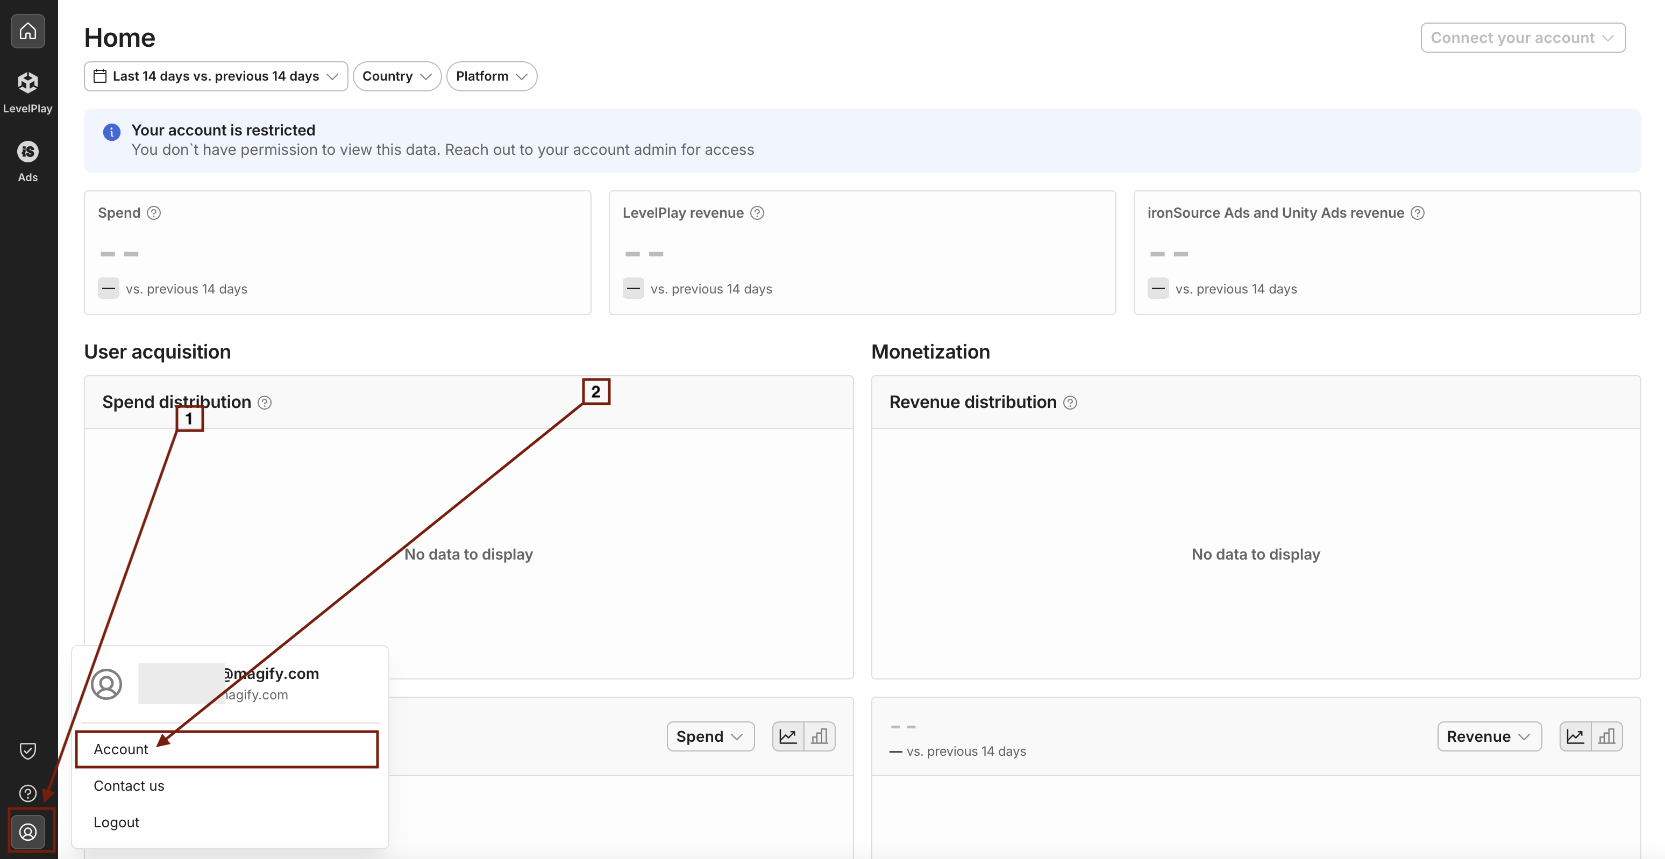Switch Revenue chart to bar view
Image resolution: width=1665 pixels, height=859 pixels.
[x=1607, y=736]
